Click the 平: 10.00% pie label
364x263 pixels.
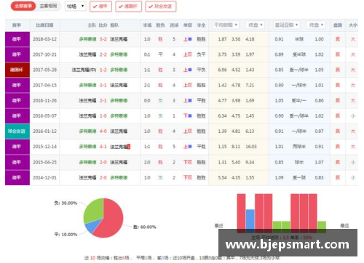(66, 235)
